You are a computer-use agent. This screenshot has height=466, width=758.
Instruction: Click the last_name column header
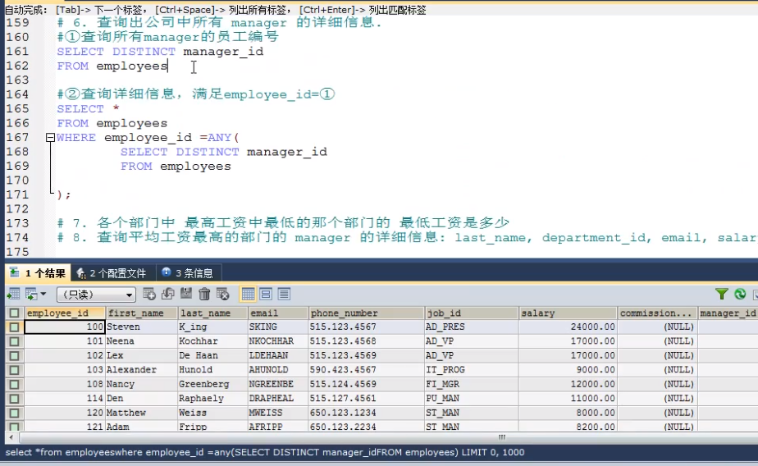(x=212, y=313)
